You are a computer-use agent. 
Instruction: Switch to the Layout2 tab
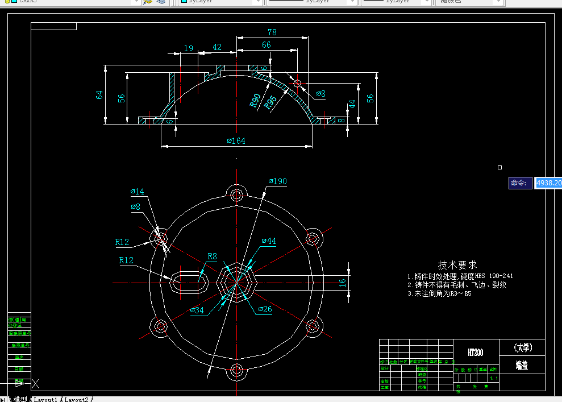pyautogui.click(x=77, y=400)
